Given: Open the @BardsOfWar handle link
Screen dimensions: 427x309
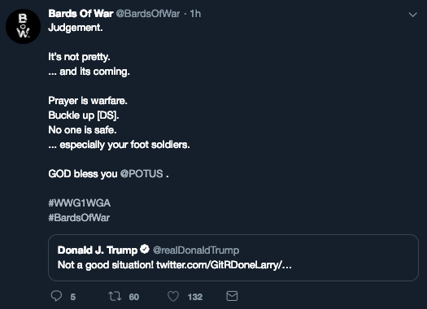Looking at the screenshot, I should click(x=148, y=14).
